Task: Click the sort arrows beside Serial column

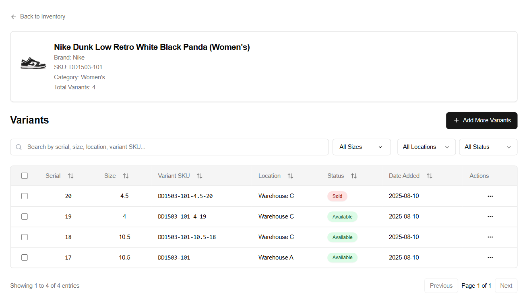Action: click(70, 176)
